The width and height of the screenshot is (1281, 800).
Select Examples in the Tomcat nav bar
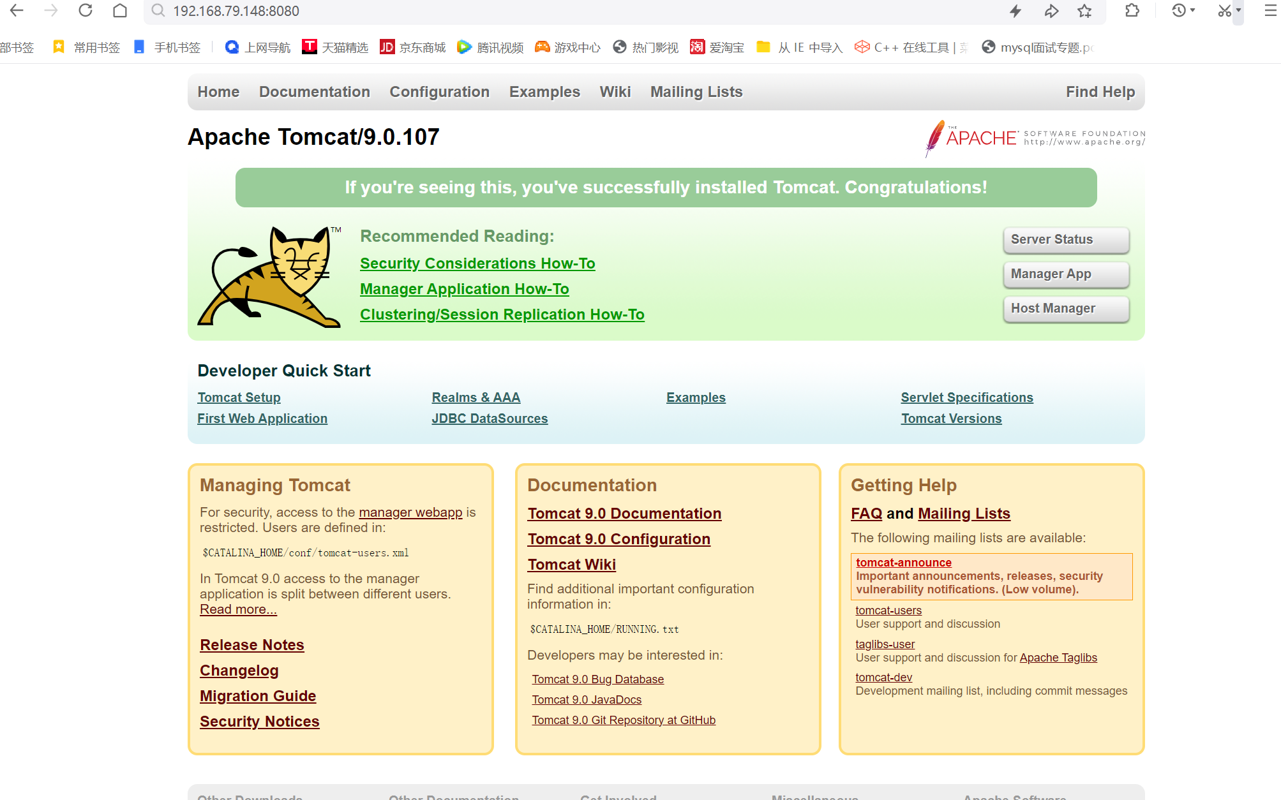(x=544, y=92)
